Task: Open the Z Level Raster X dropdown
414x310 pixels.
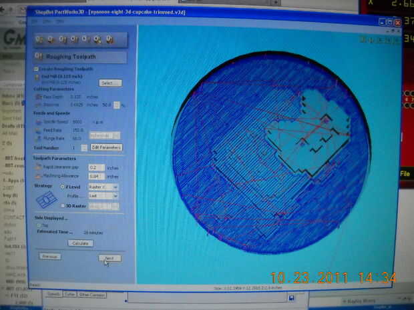Action: pos(103,187)
